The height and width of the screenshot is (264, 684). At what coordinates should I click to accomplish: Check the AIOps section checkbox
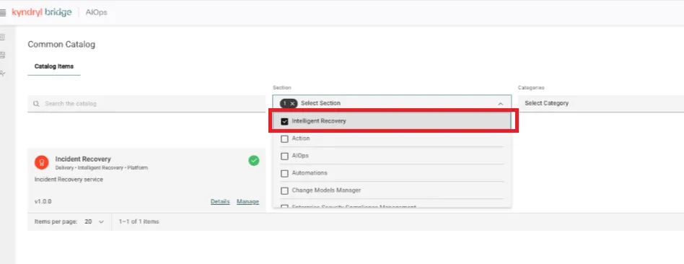tap(284, 157)
